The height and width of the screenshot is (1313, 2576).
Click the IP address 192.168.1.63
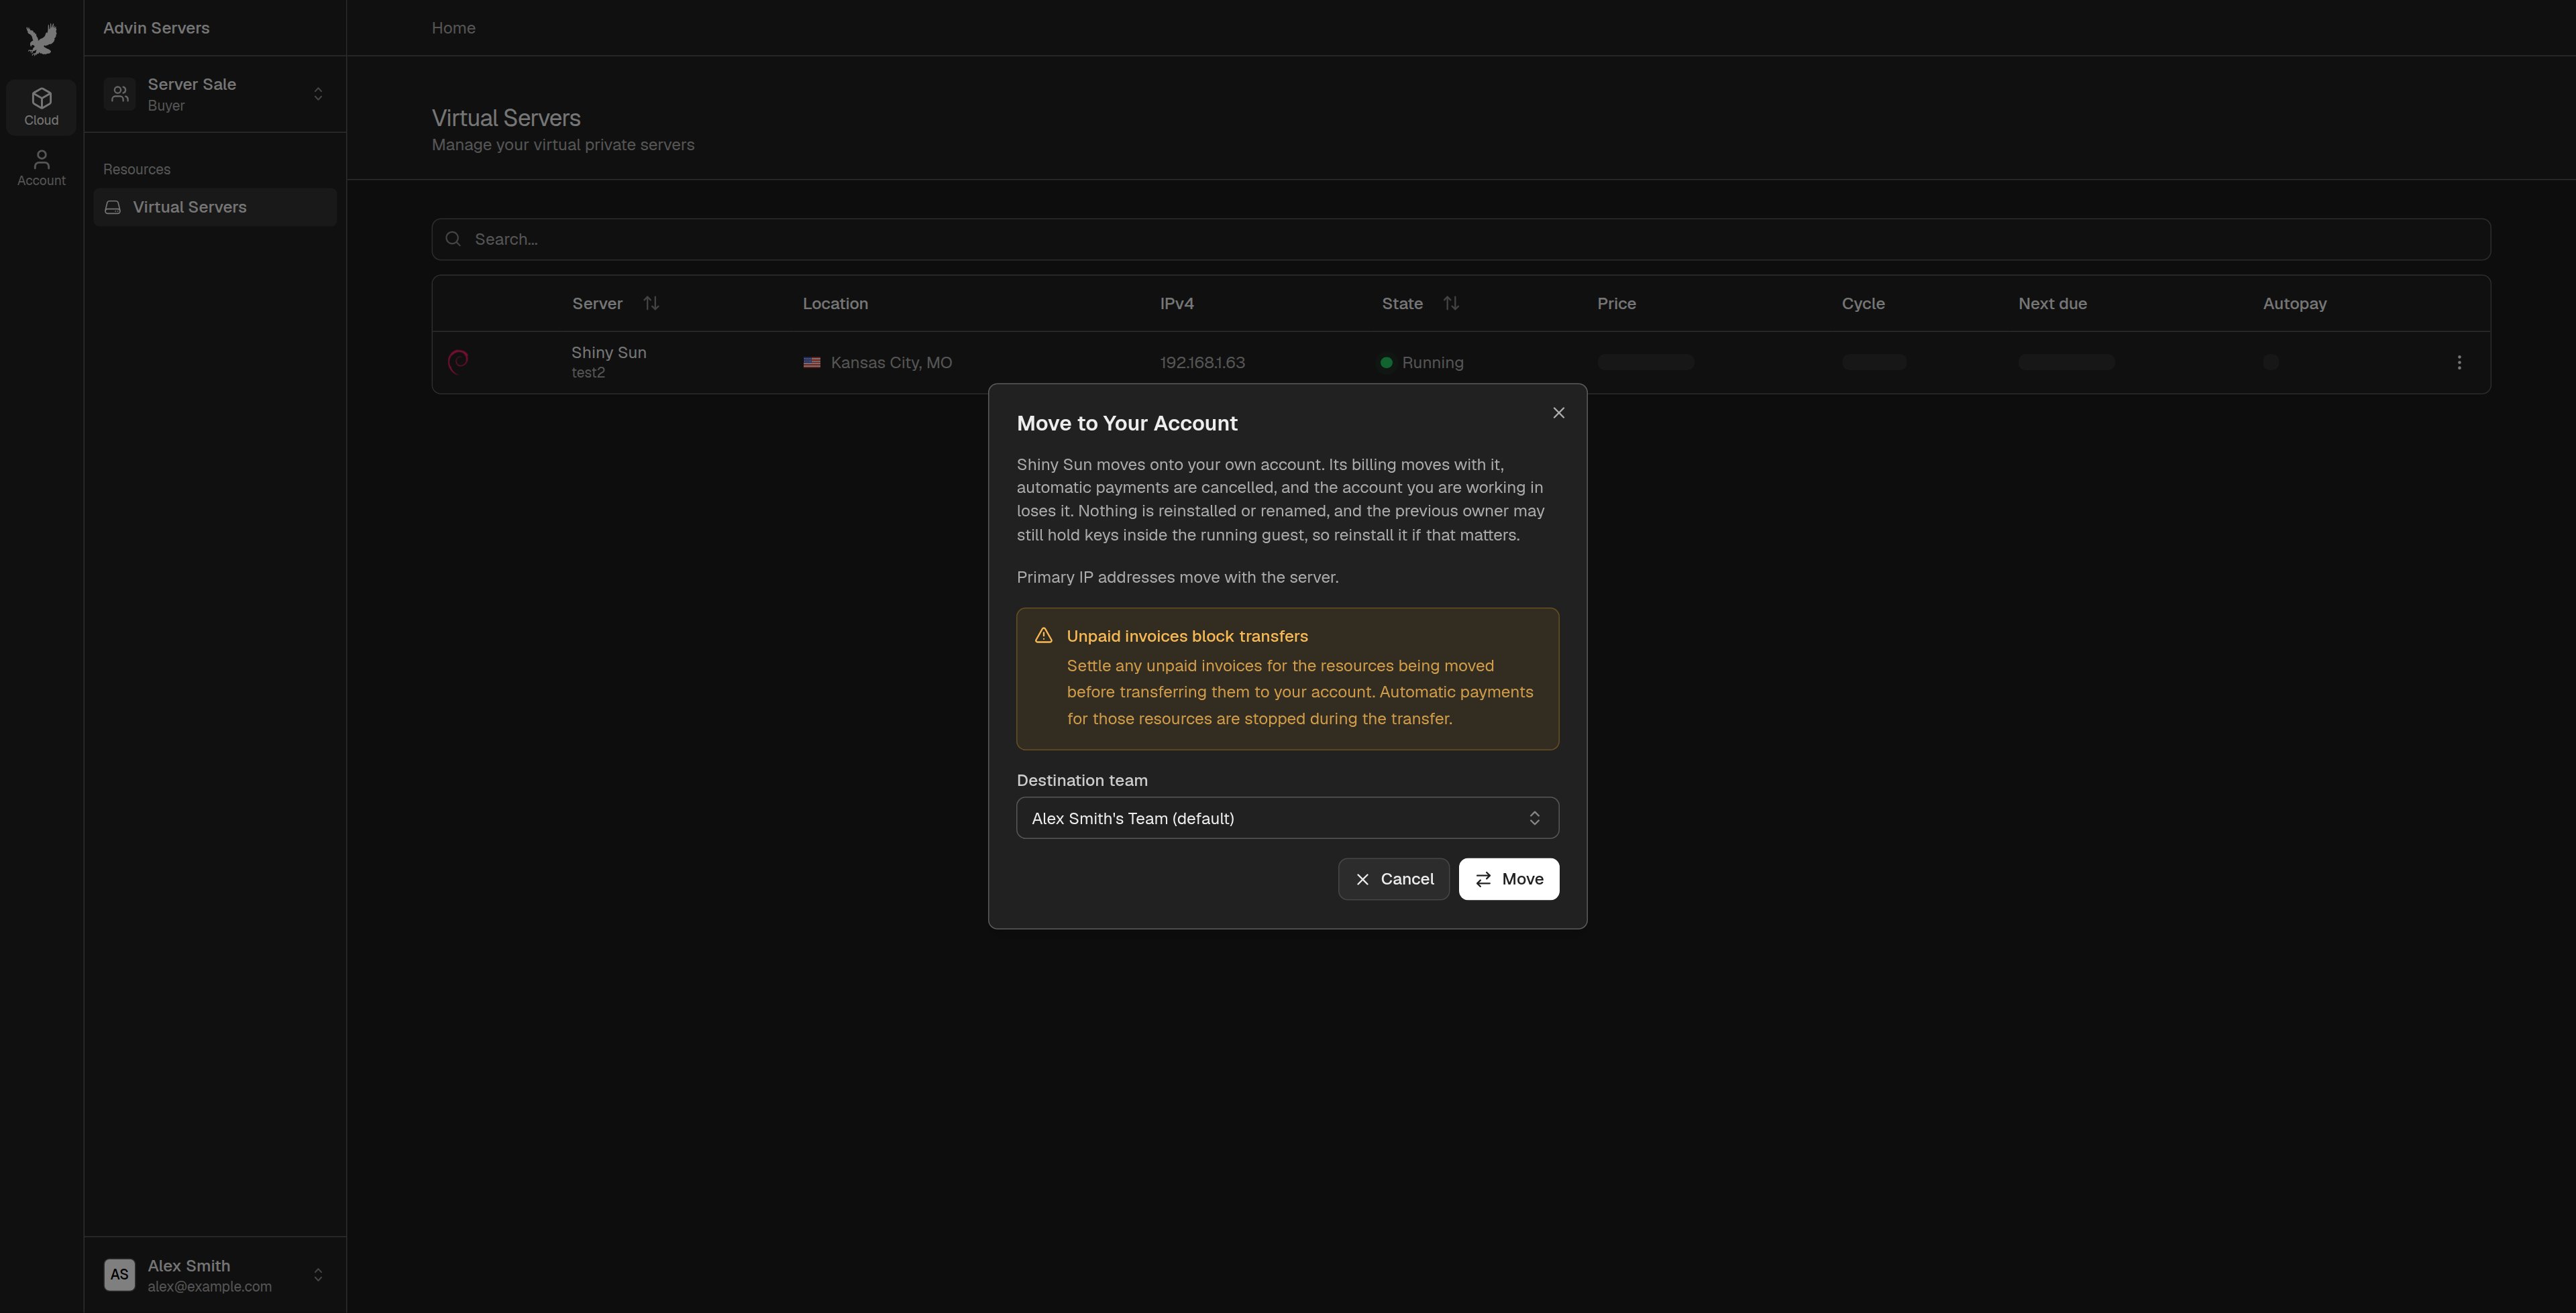(x=1202, y=362)
